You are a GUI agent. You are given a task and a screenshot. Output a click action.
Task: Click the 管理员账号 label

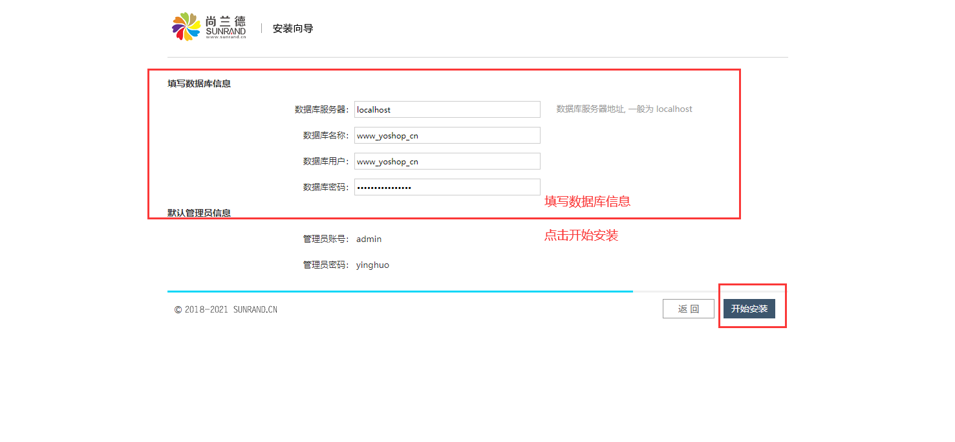[x=327, y=239]
